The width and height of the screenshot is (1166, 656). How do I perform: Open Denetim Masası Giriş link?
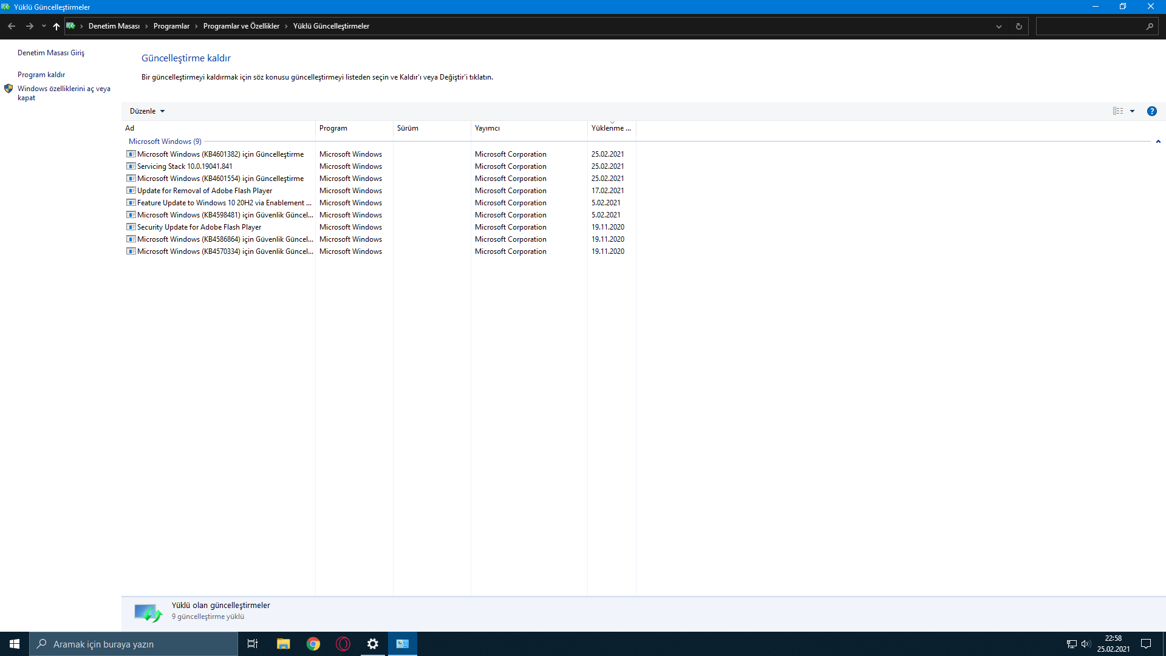pos(51,53)
